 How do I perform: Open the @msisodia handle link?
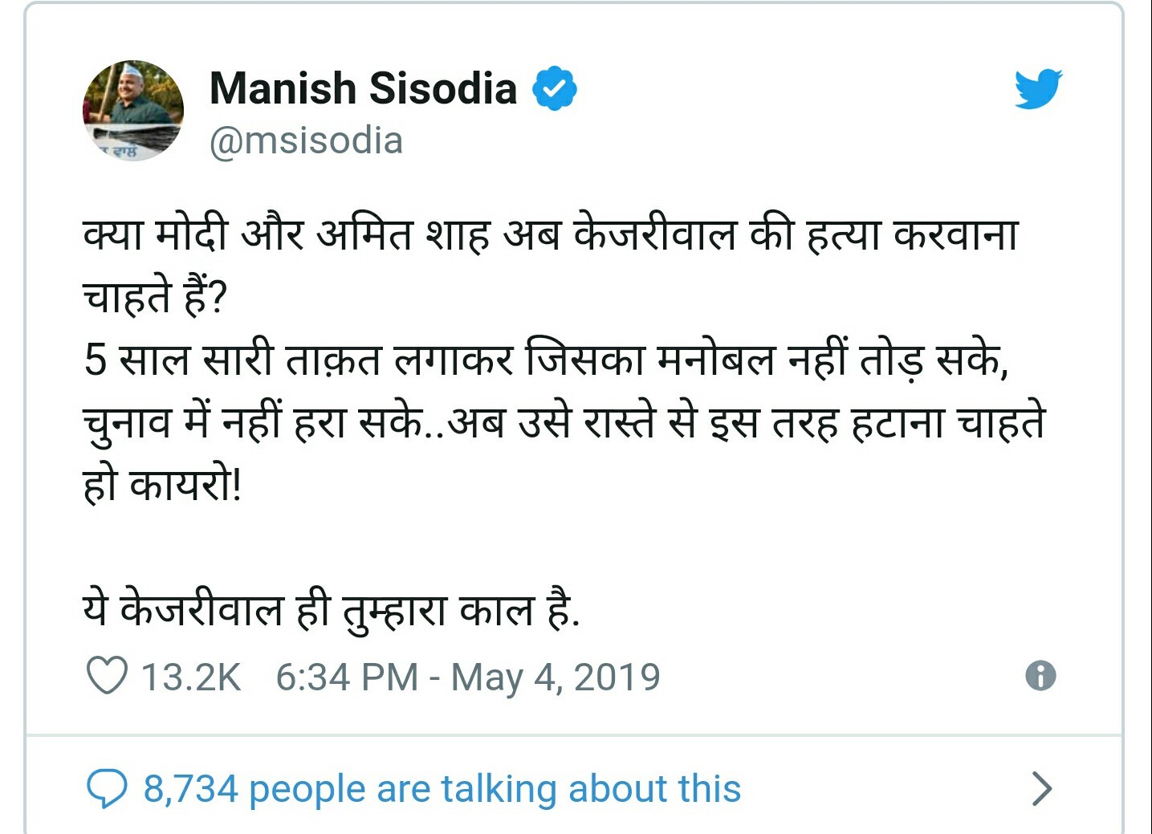pos(306,141)
